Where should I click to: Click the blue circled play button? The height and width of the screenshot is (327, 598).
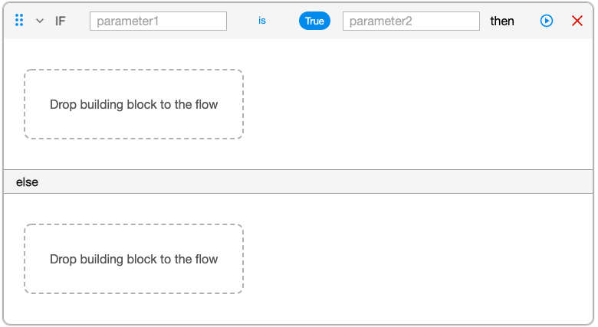pos(547,21)
